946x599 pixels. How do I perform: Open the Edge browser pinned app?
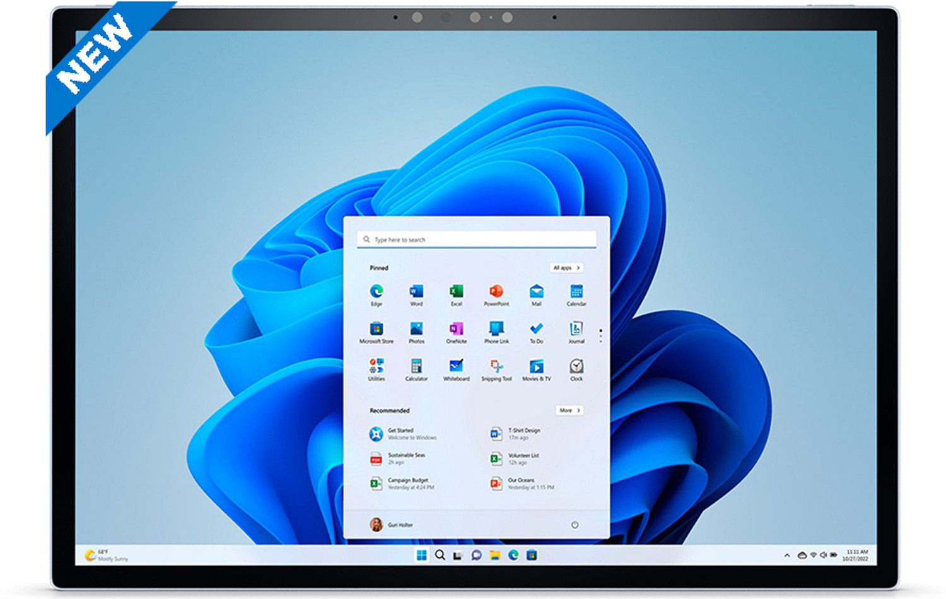pos(377,293)
